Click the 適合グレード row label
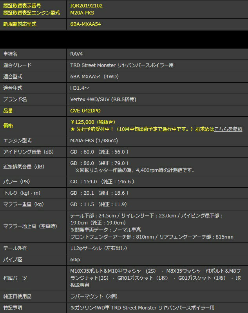 [17, 65]
